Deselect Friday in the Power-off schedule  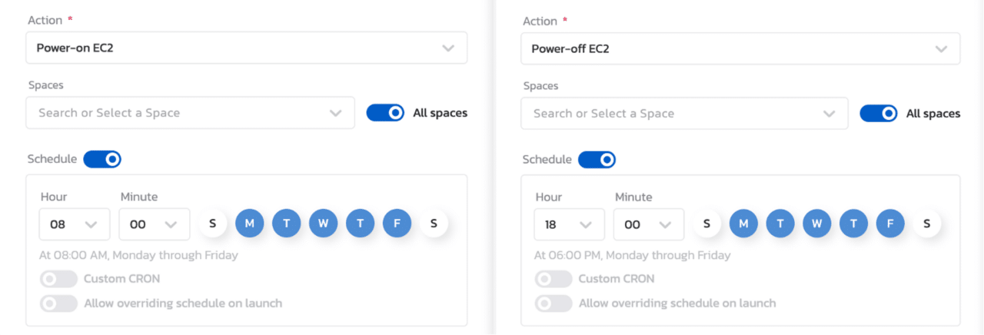(x=890, y=224)
